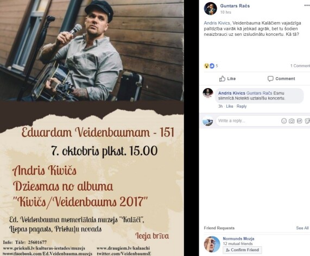The width and height of the screenshot is (310, 256).
Task: Insert a GIF using the GIF icon
Action: coord(300,121)
